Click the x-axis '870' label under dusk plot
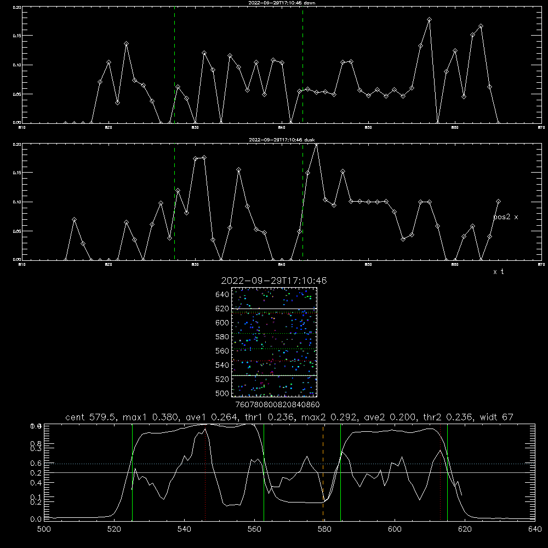This screenshot has width=548, height=548. click(541, 265)
